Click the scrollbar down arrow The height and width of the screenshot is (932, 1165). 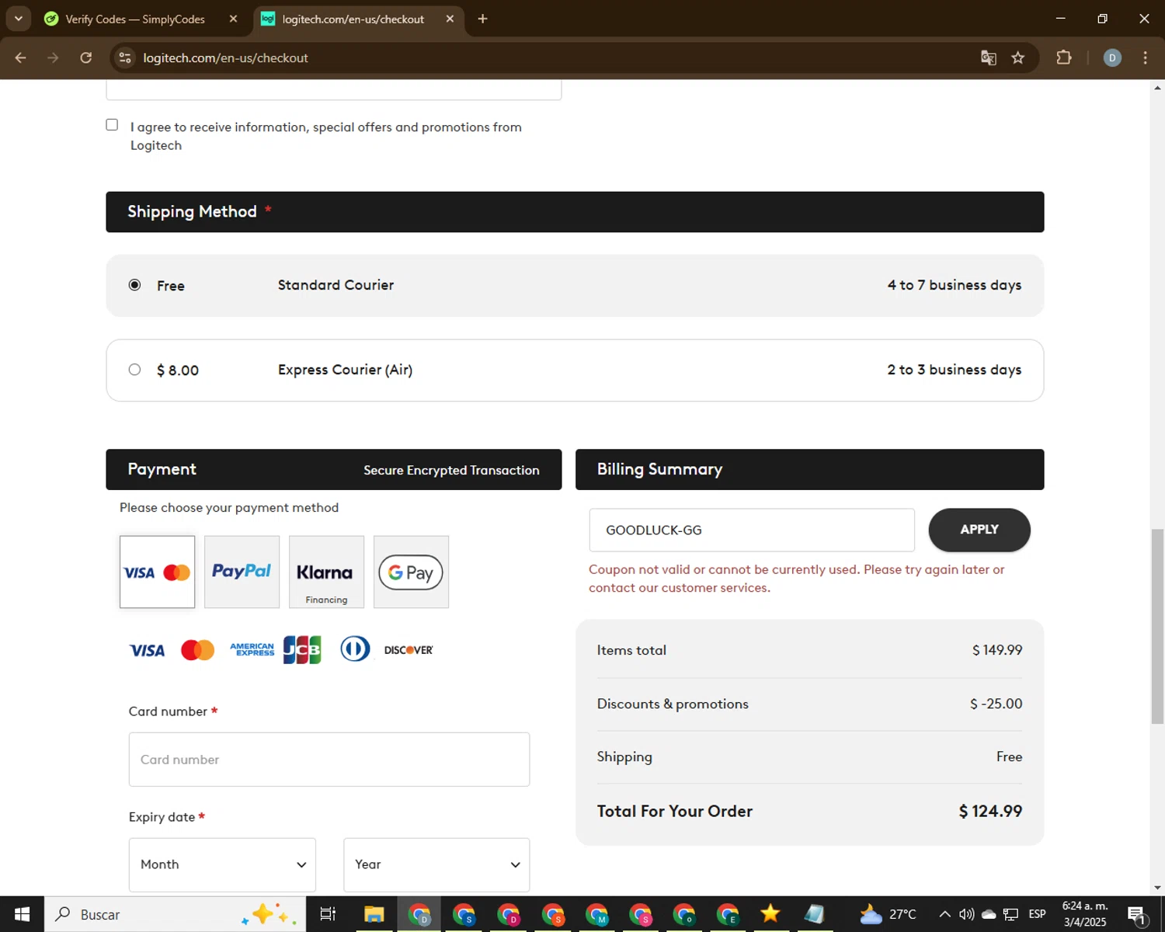1157,888
